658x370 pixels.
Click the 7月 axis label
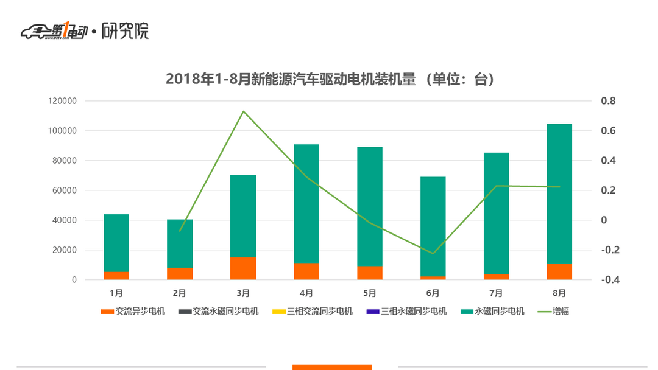(496, 293)
